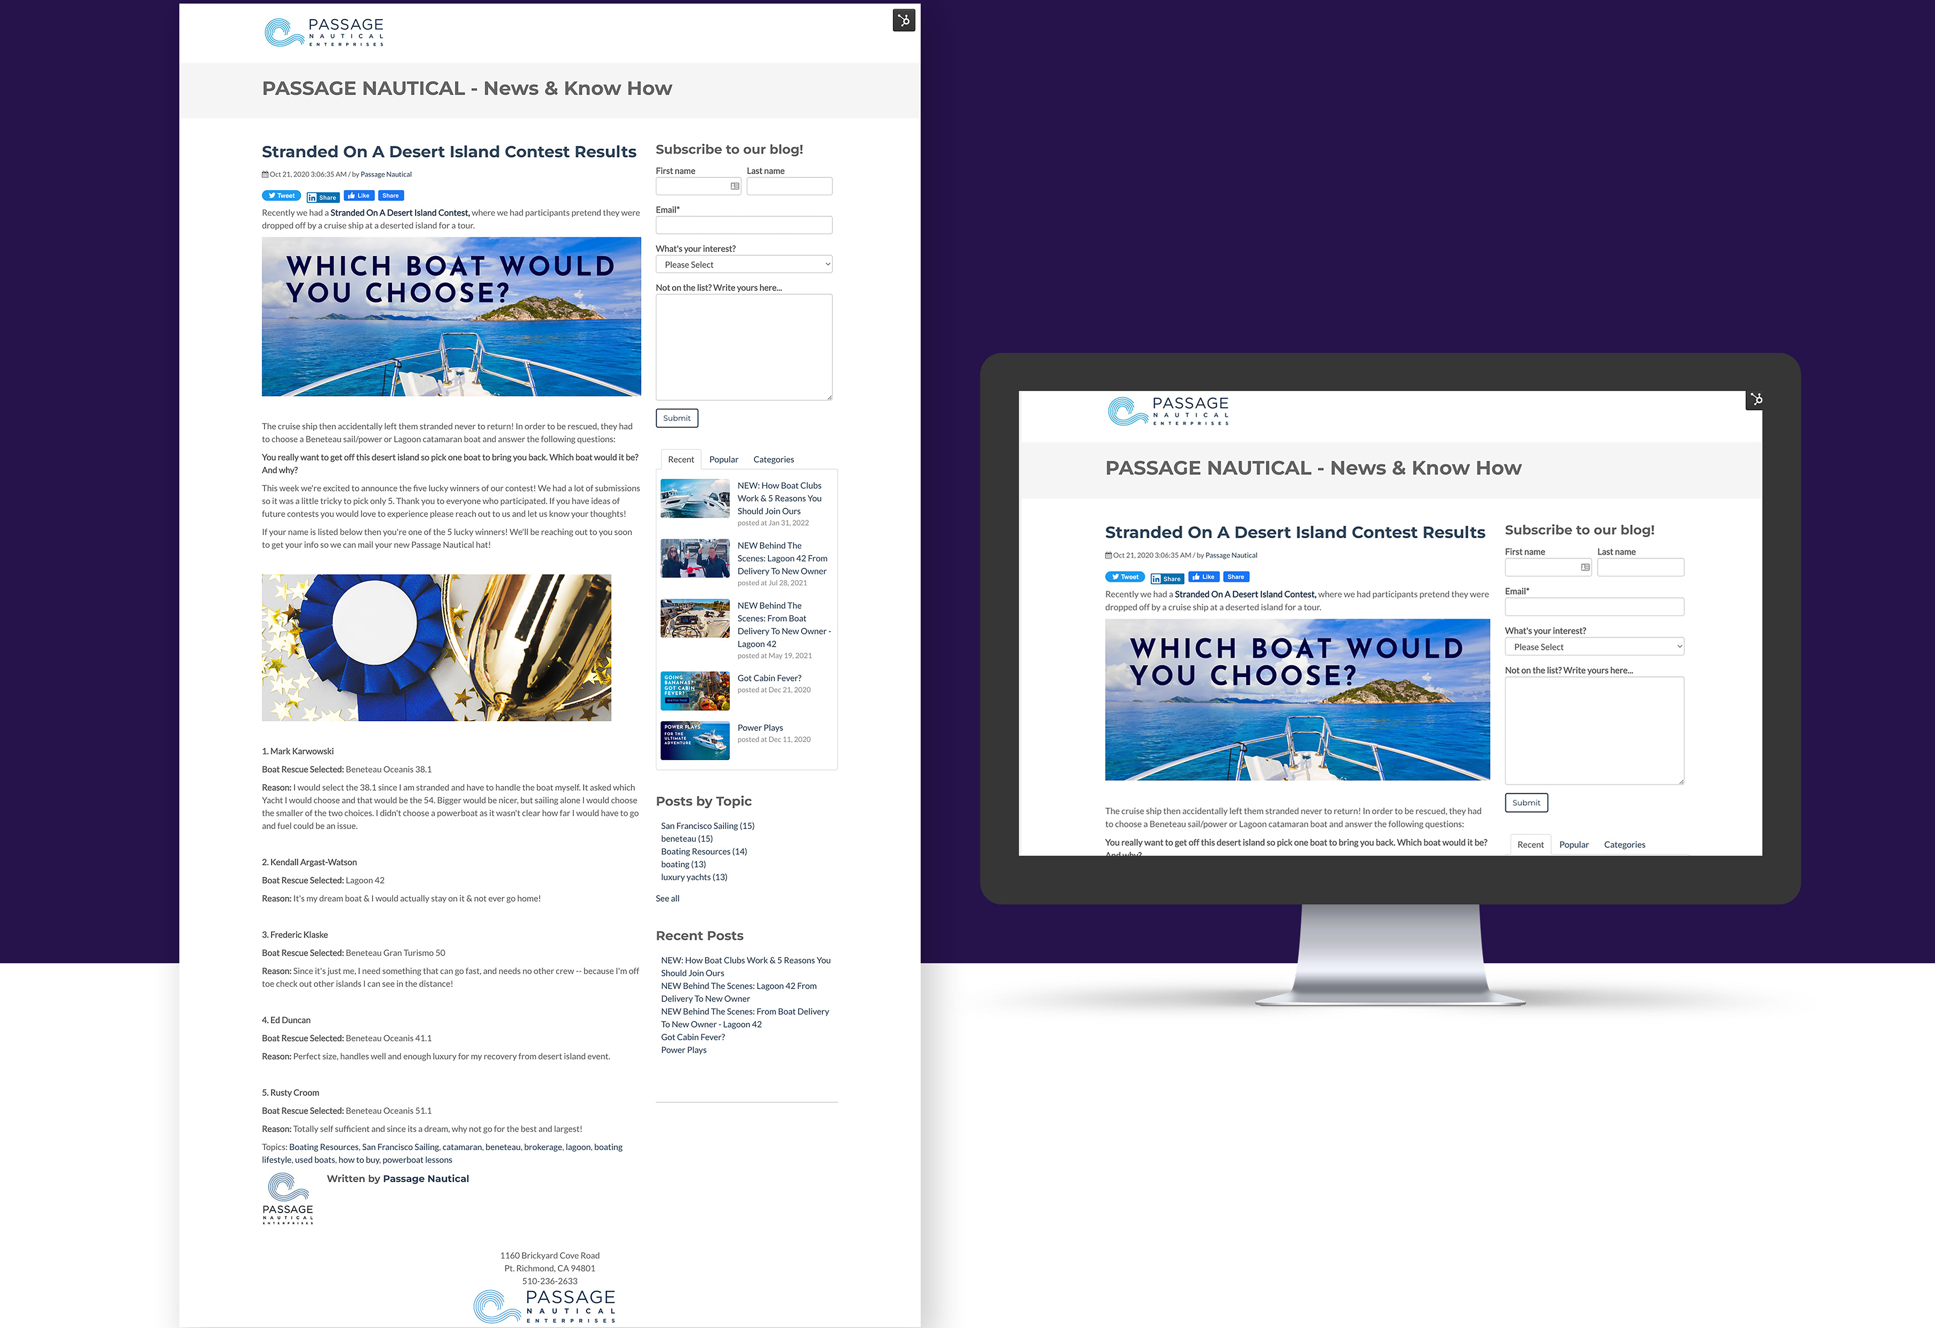Click the Submit button in the full-page screenshot
The width and height of the screenshot is (1935, 1328).
coord(677,418)
